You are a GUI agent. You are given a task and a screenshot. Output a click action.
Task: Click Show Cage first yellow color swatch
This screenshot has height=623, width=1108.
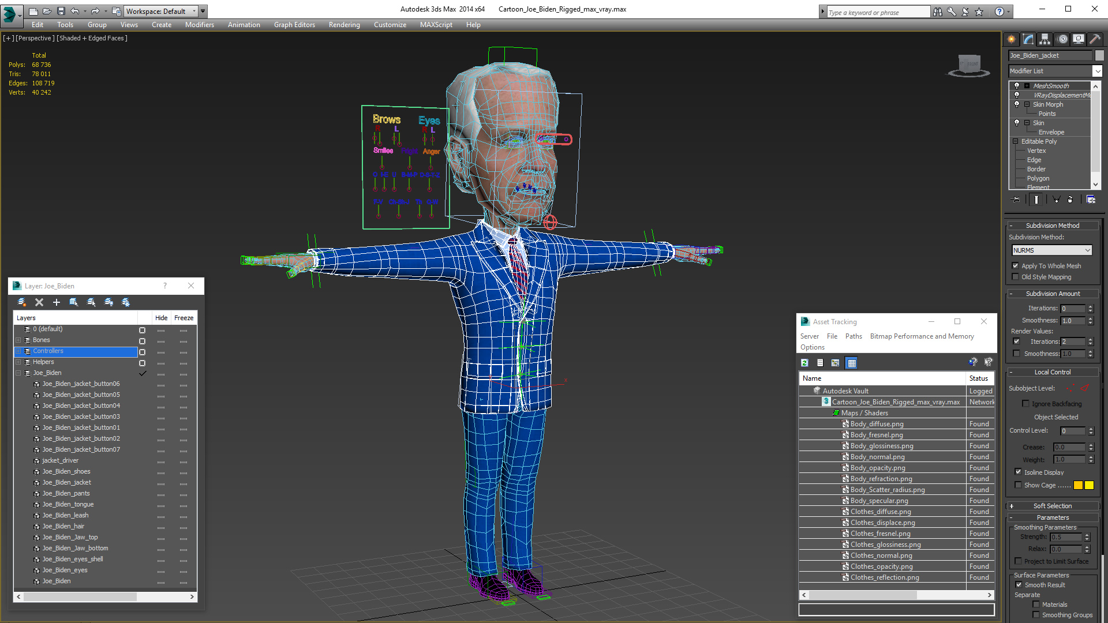click(1078, 485)
